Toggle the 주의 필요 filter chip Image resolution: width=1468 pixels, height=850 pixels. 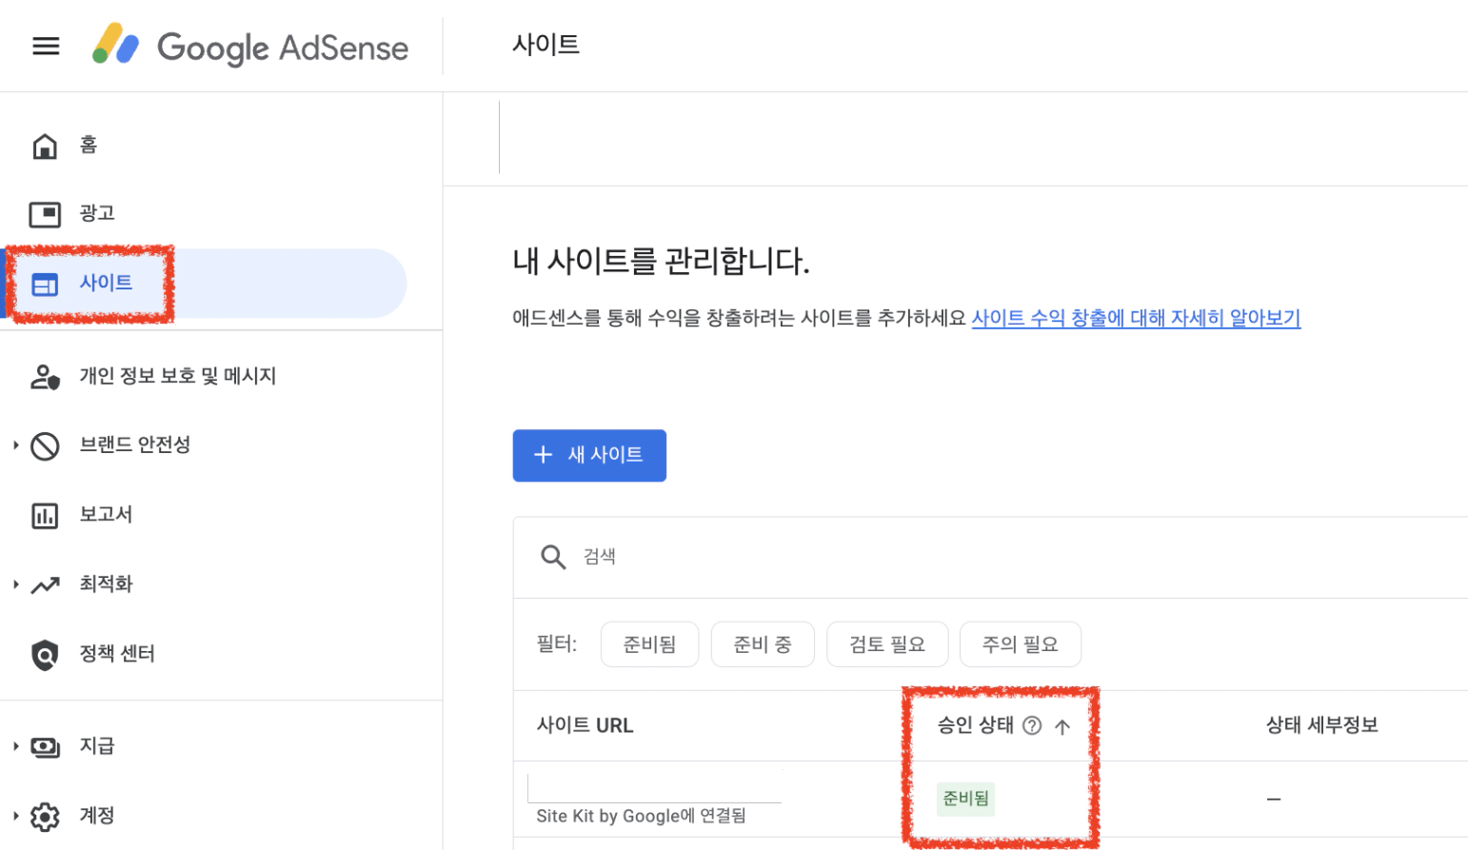pos(1020,644)
